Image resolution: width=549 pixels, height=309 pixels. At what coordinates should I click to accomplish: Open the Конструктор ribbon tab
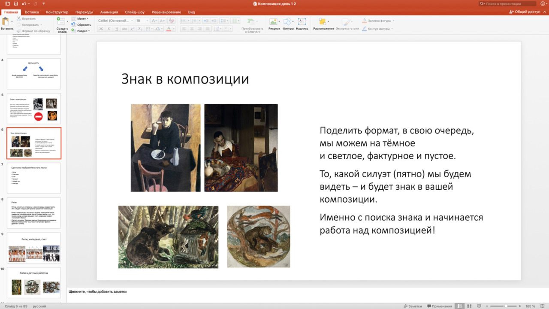tap(57, 12)
